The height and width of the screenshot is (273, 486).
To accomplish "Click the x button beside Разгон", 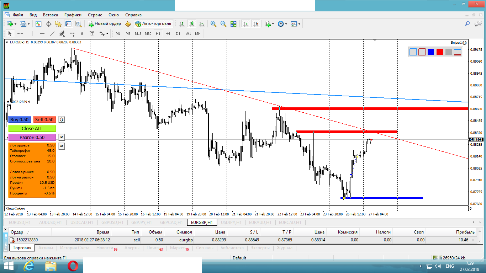I will pos(61,137).
